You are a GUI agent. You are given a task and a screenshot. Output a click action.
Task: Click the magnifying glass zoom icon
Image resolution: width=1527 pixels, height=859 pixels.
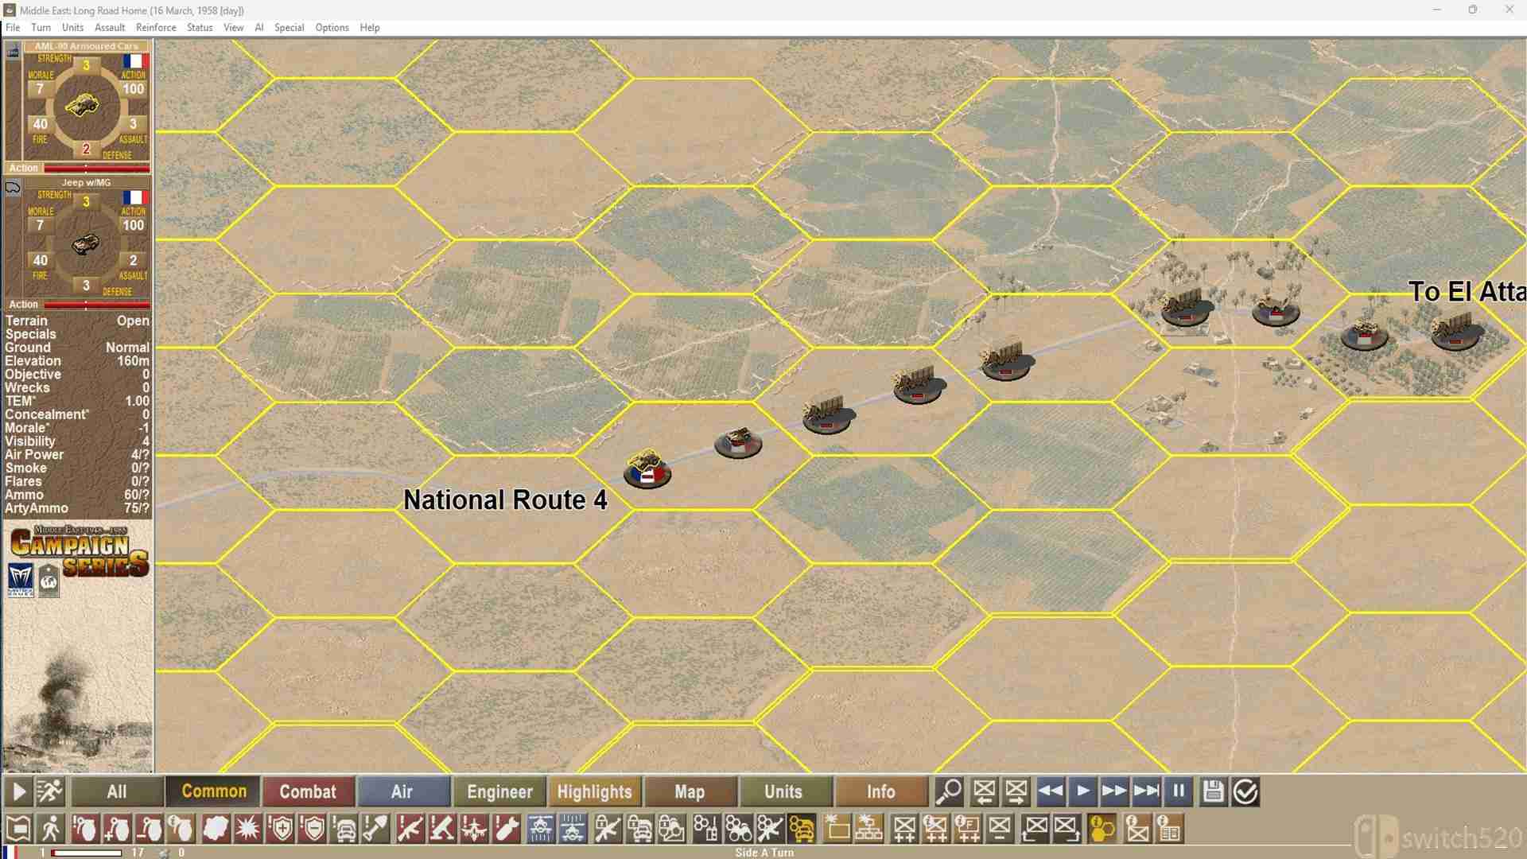point(949,791)
